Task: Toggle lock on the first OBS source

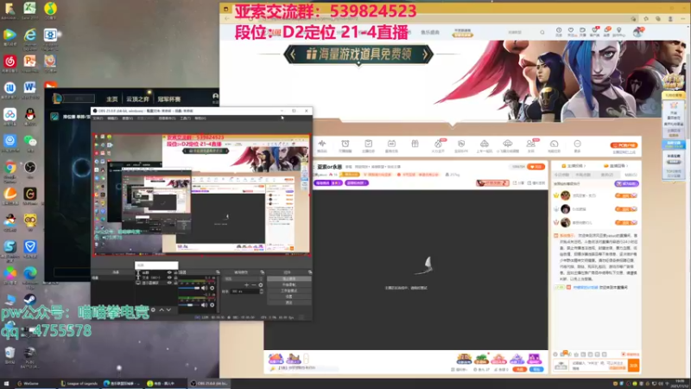Action: pyautogui.click(x=175, y=273)
